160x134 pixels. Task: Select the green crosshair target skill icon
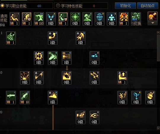(75, 19)
